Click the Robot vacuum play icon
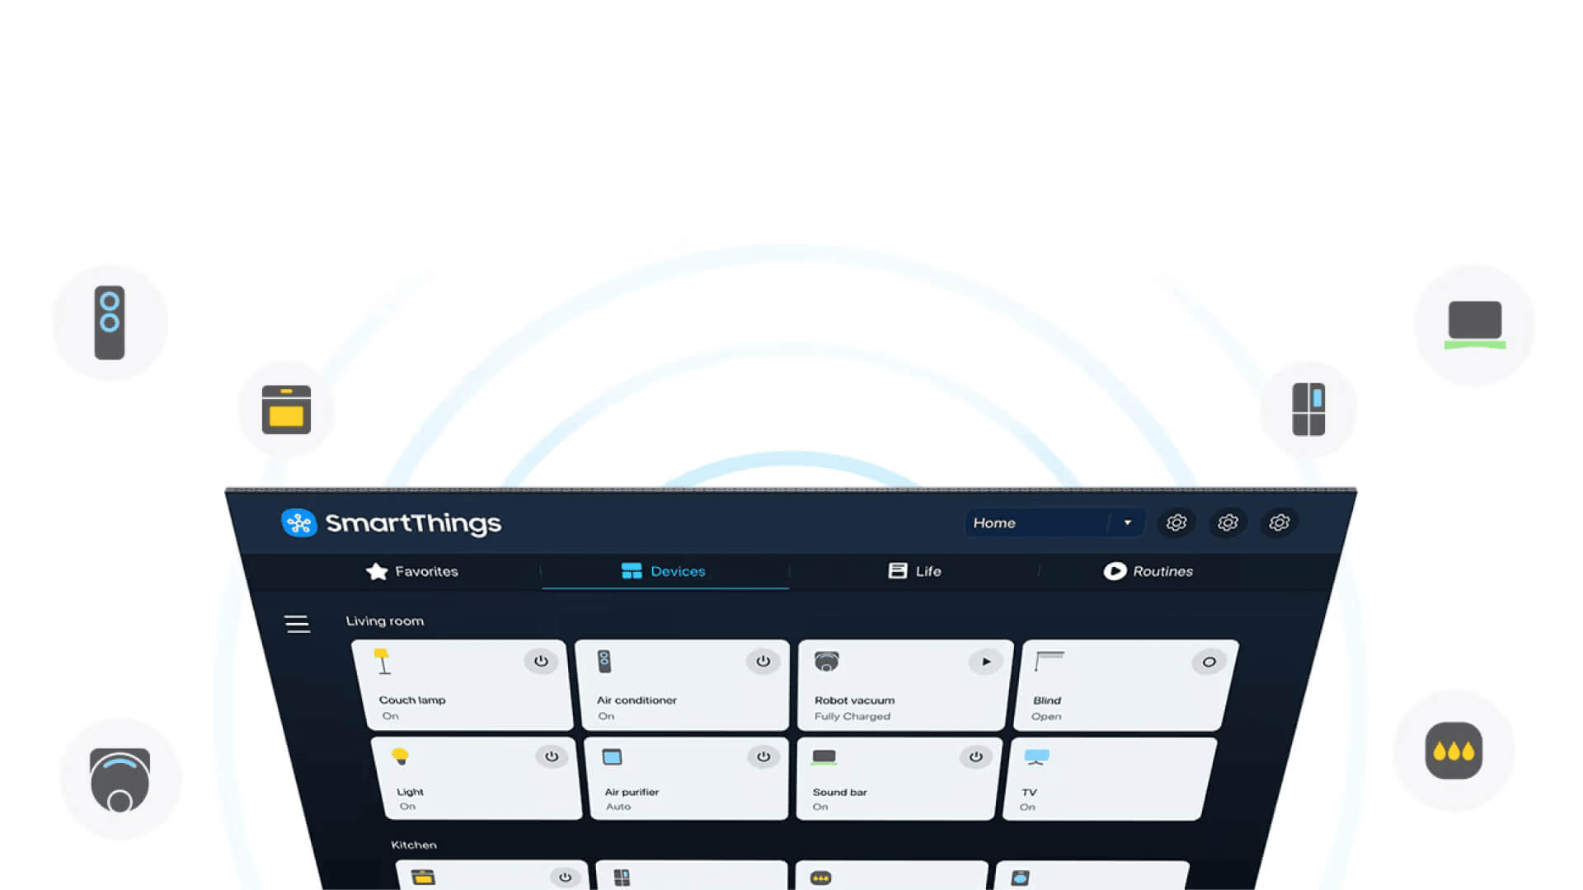Viewport: 1583px width, 890px height. click(984, 661)
